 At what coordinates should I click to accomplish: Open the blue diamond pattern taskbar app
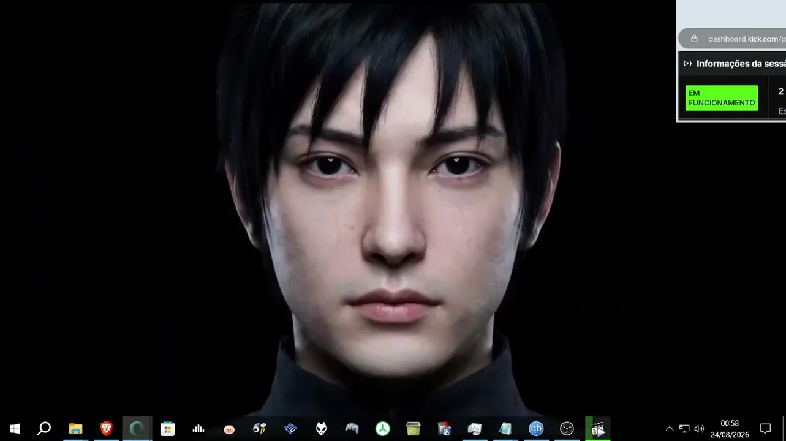coord(290,429)
